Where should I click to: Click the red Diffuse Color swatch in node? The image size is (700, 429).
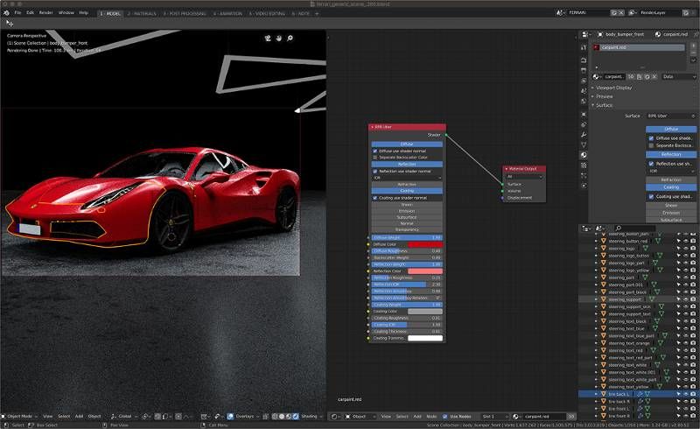(425, 244)
